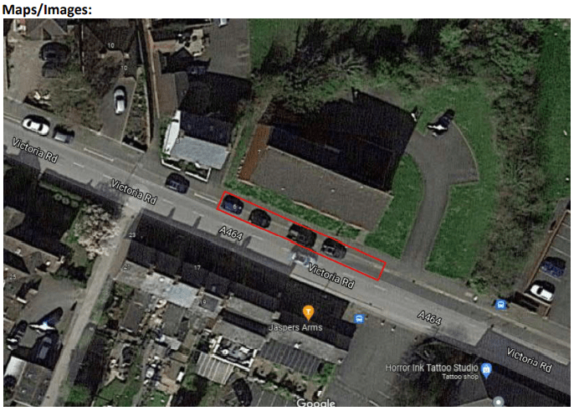Click the blue car inside the red rectangle
This screenshot has height=411, width=574.
click(x=231, y=204)
